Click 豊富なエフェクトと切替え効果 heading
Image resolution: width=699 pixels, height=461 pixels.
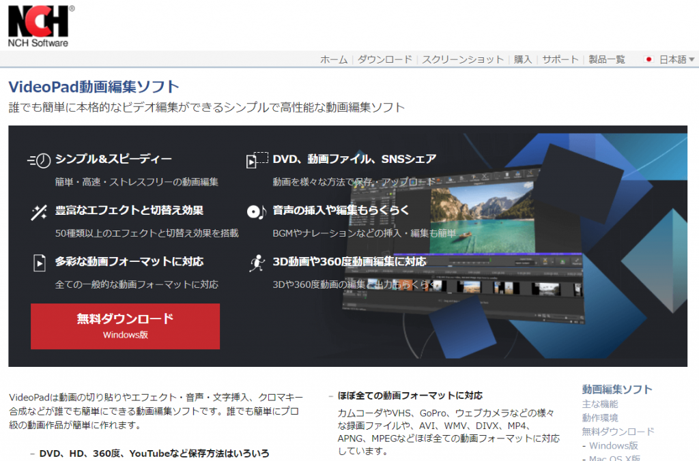(x=129, y=210)
